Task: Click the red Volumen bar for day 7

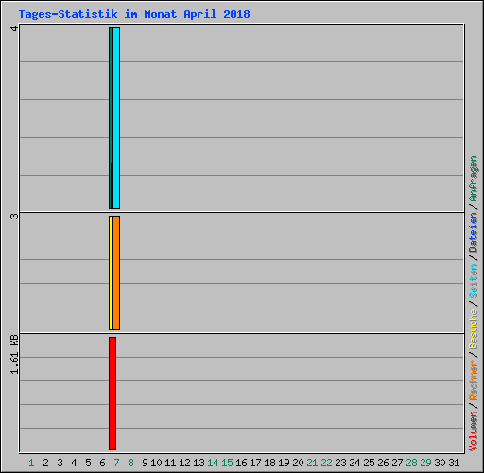Action: 112,394
